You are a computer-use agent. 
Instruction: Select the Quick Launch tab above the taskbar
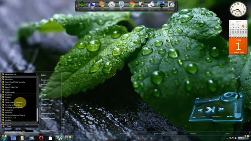[158, 134]
